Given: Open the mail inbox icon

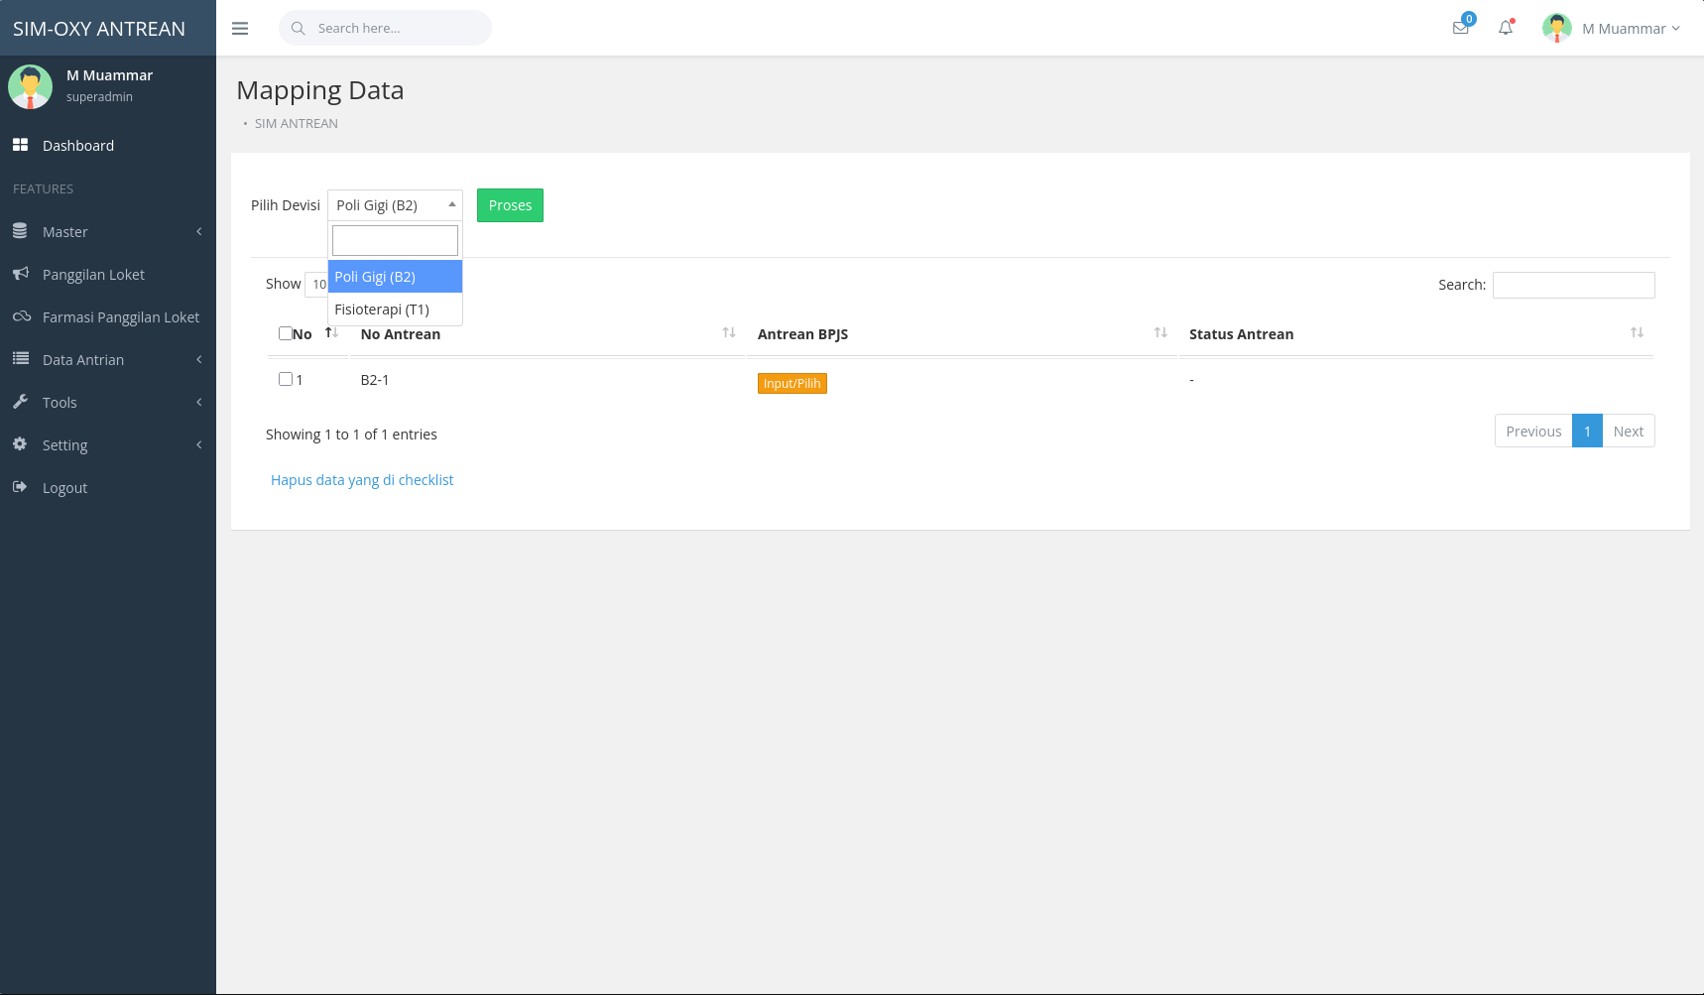Looking at the screenshot, I should (x=1461, y=28).
